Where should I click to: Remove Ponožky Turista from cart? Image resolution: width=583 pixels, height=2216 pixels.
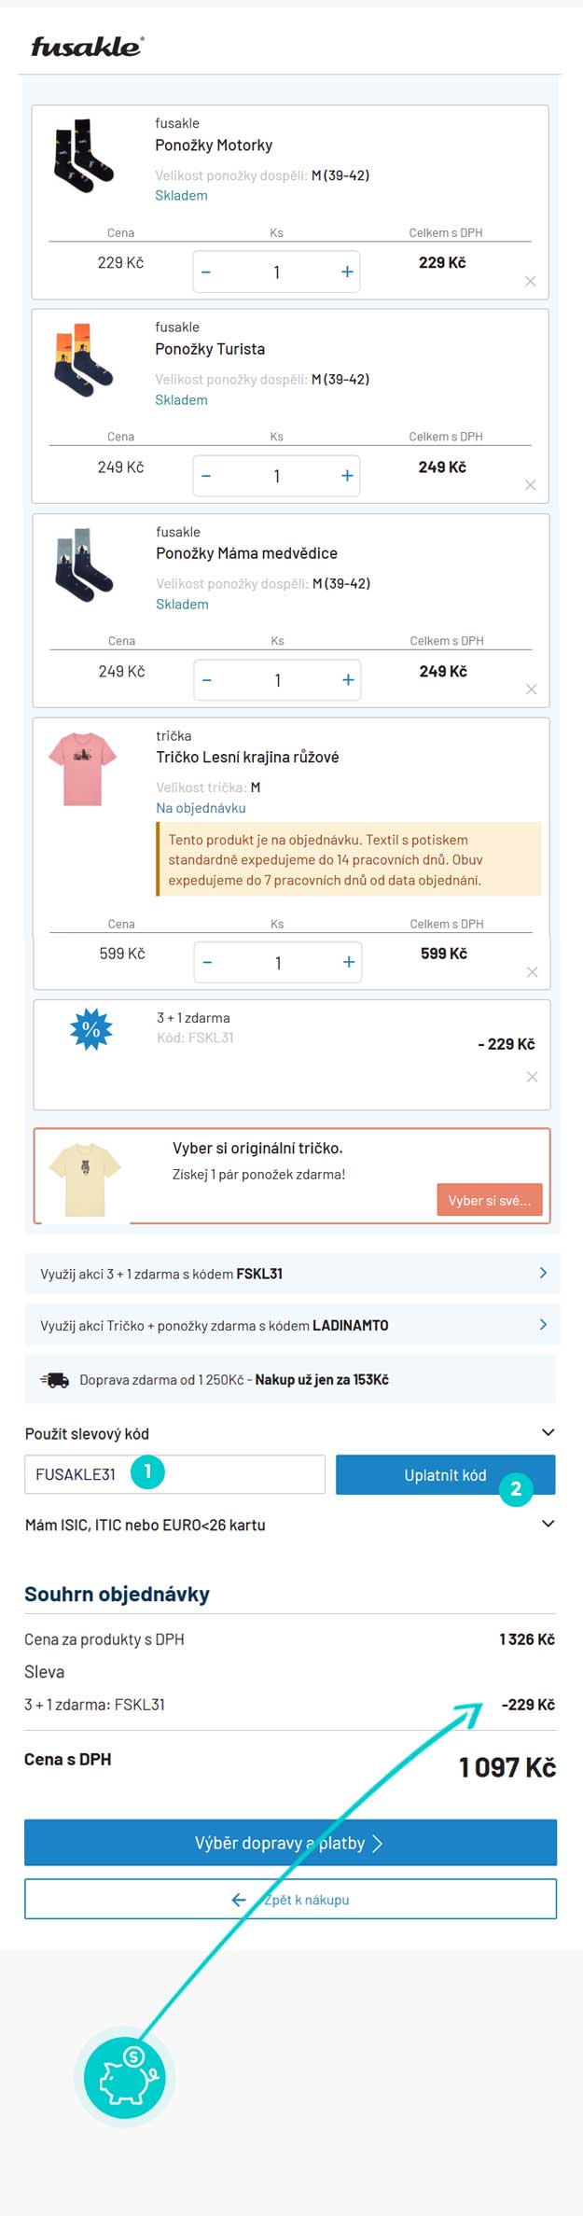[x=530, y=485]
